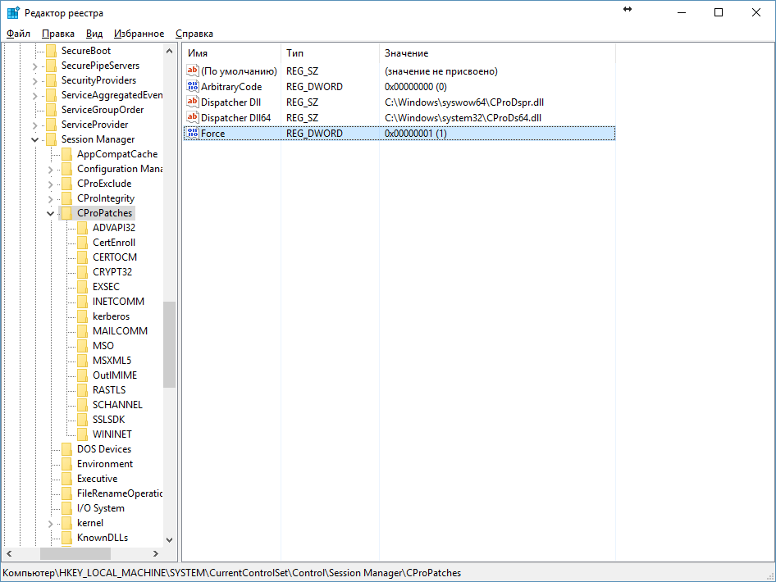The image size is (776, 582).
Task: Open the Избранное menu
Action: point(139,34)
